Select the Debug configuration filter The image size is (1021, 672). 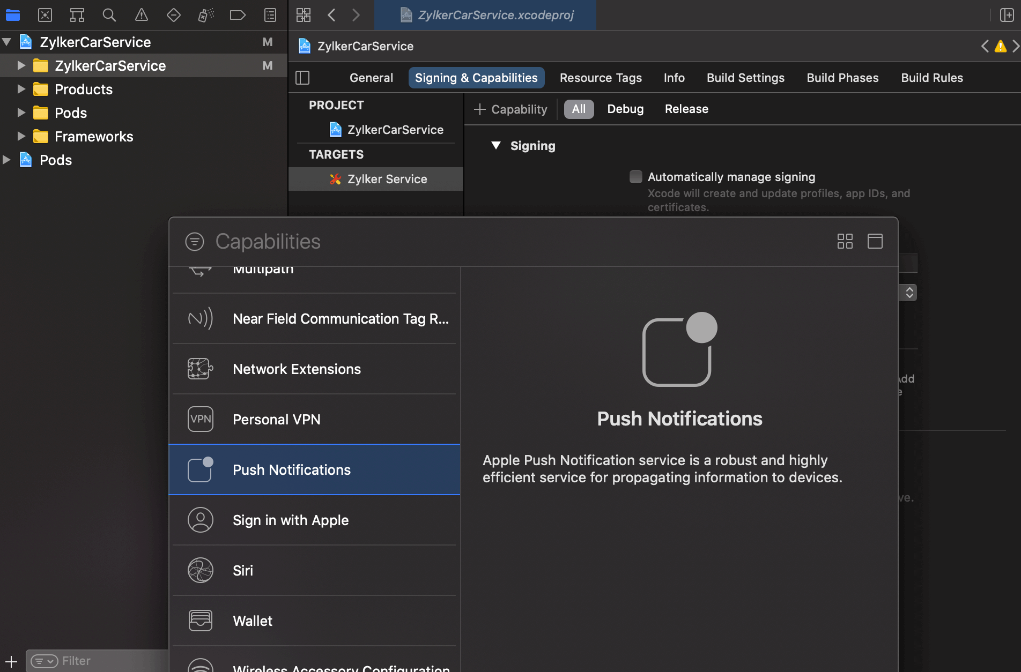tap(625, 109)
